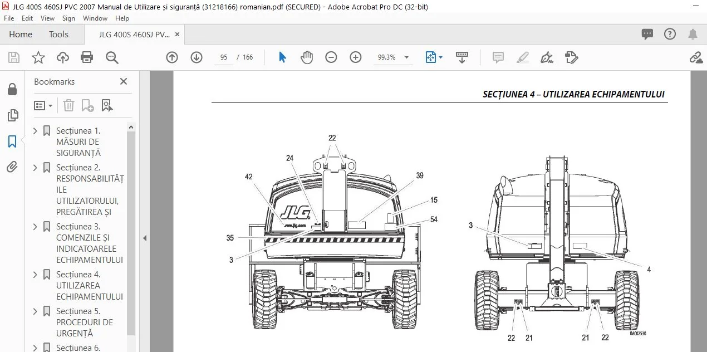Switch to the Tools tab
707x352 pixels.
58,35
